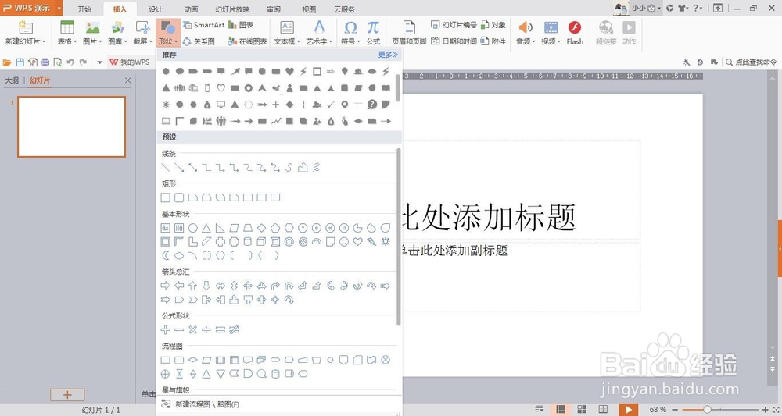Switch to reading view in status bar
The height and width of the screenshot is (416, 782).
pos(603,410)
